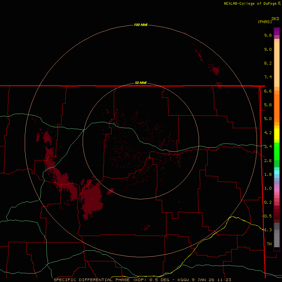Click the SPECIFIC DIFFERENTIAL PHASE (KDP) caption text
This screenshot has height=282, width=282.
(100, 280)
